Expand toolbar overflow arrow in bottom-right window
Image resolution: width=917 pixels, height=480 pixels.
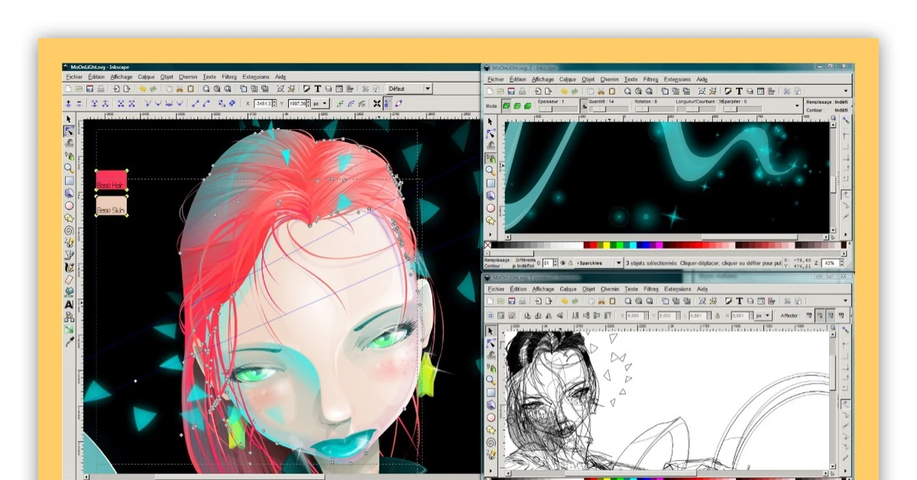[x=846, y=302]
